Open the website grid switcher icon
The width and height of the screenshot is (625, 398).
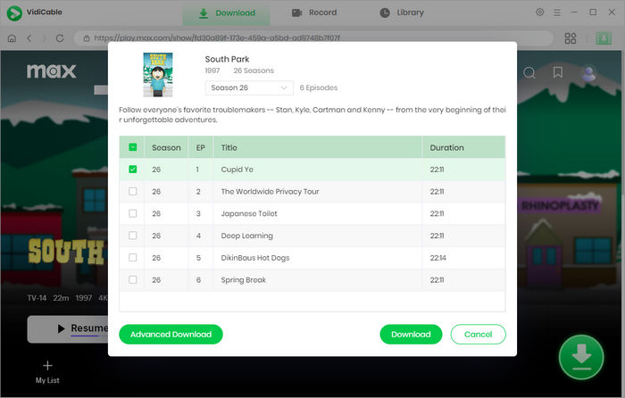click(x=571, y=38)
